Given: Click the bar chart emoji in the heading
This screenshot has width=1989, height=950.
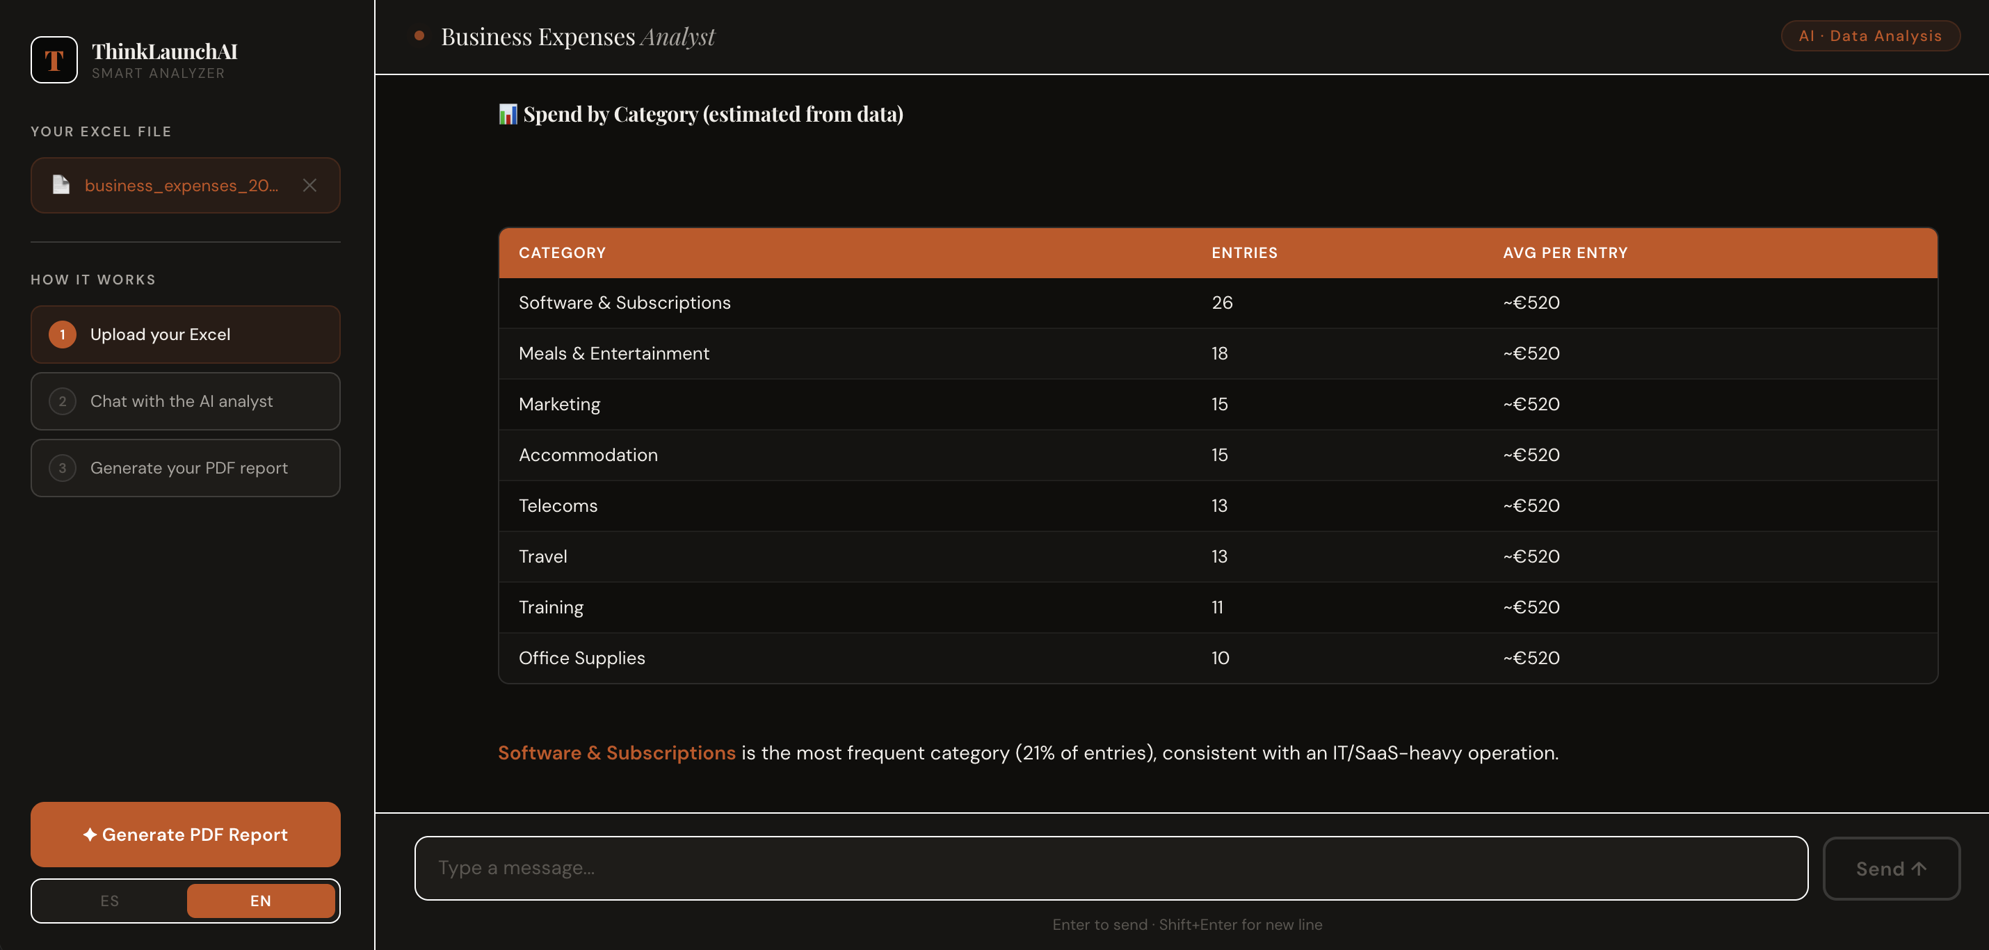Looking at the screenshot, I should click(x=507, y=114).
